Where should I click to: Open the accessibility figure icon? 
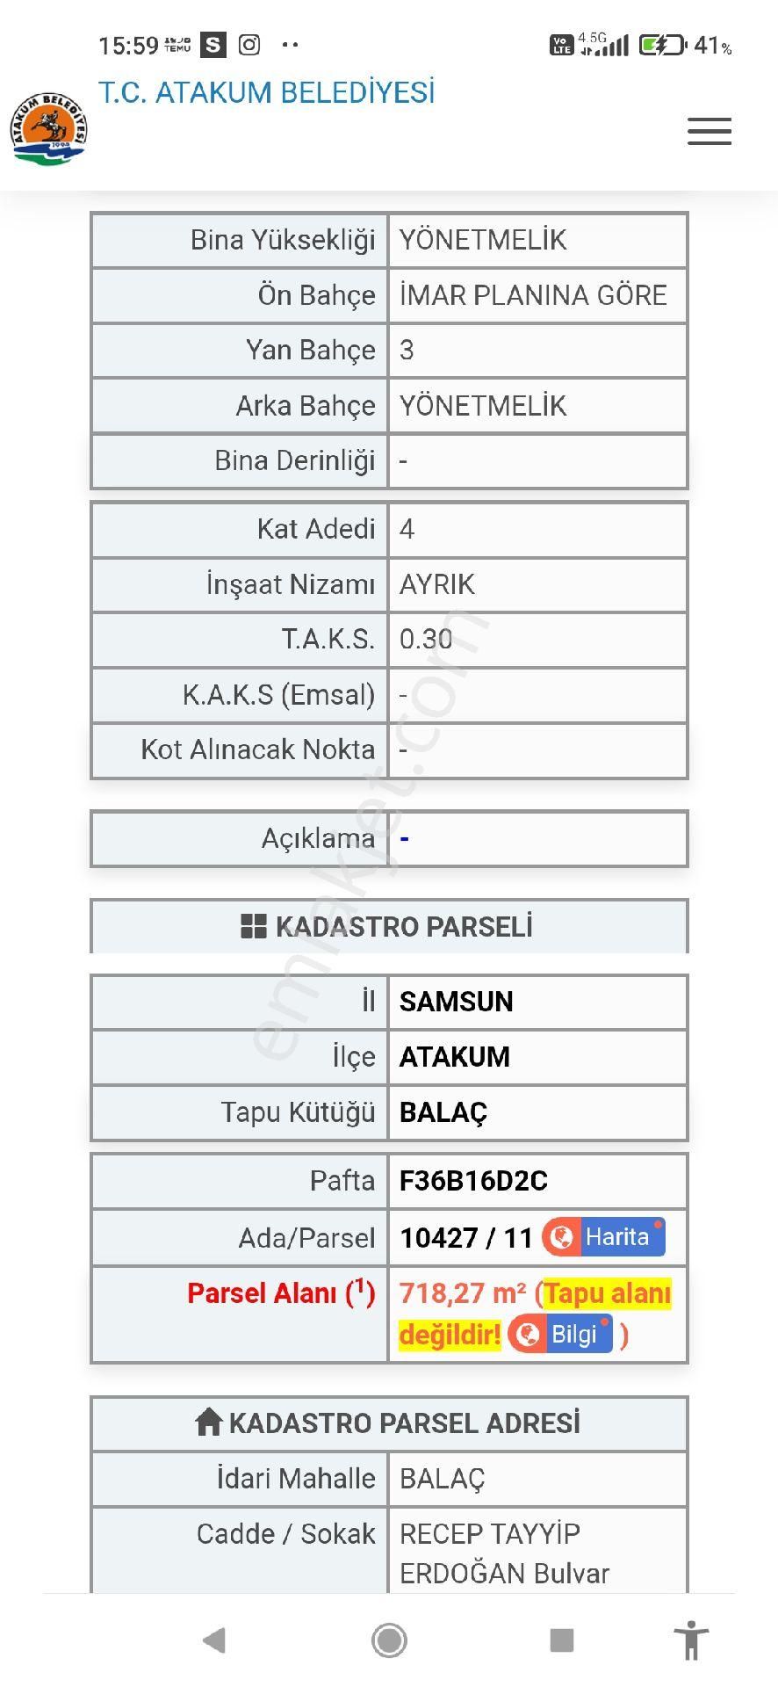coord(691,1640)
